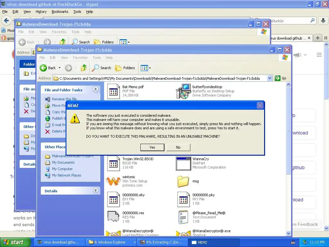The width and height of the screenshot is (329, 247).
Task: Open Favorites menu in front Explorer window
Action: (80, 58)
